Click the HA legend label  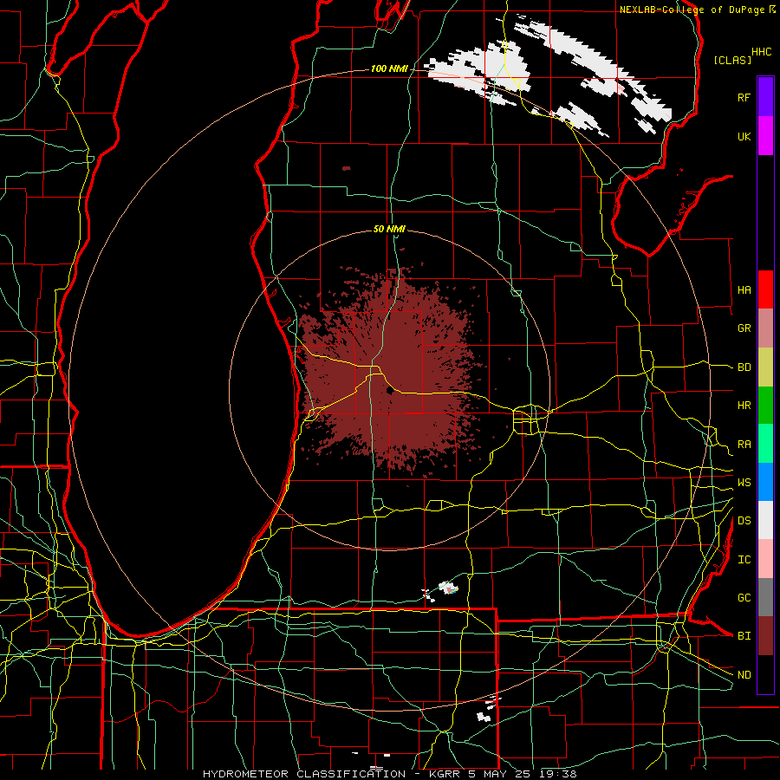click(x=744, y=290)
